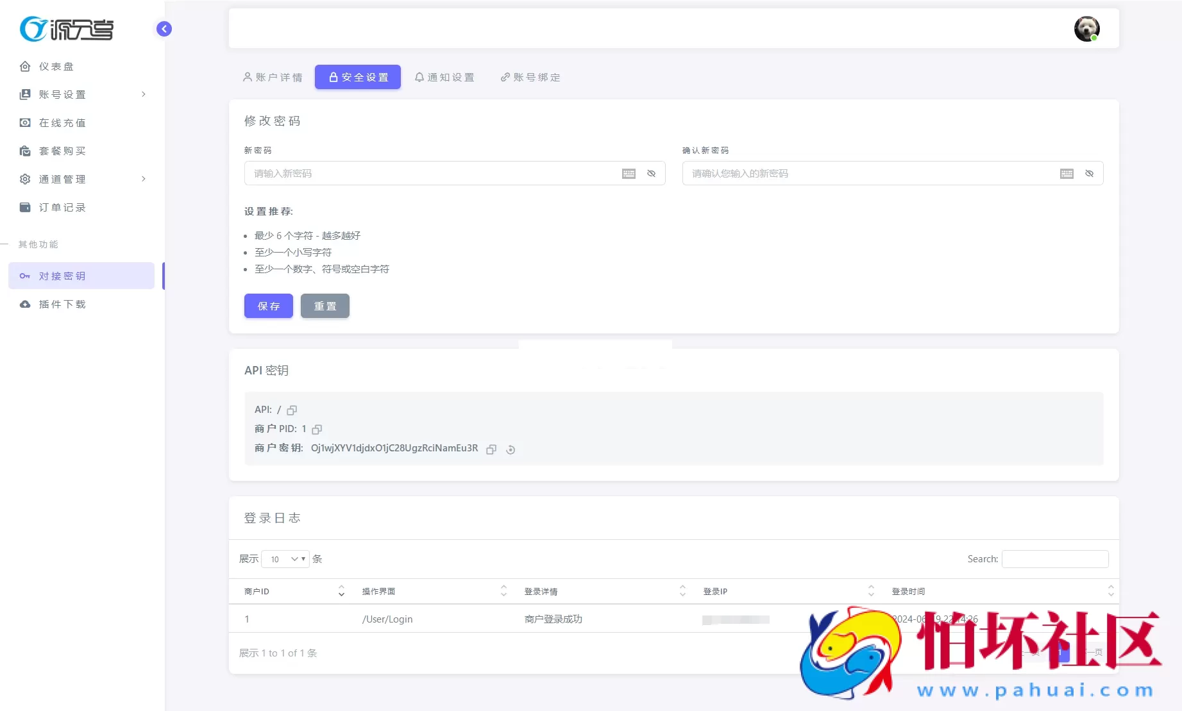
Task: Click 保存 to save the new password
Action: 268,306
